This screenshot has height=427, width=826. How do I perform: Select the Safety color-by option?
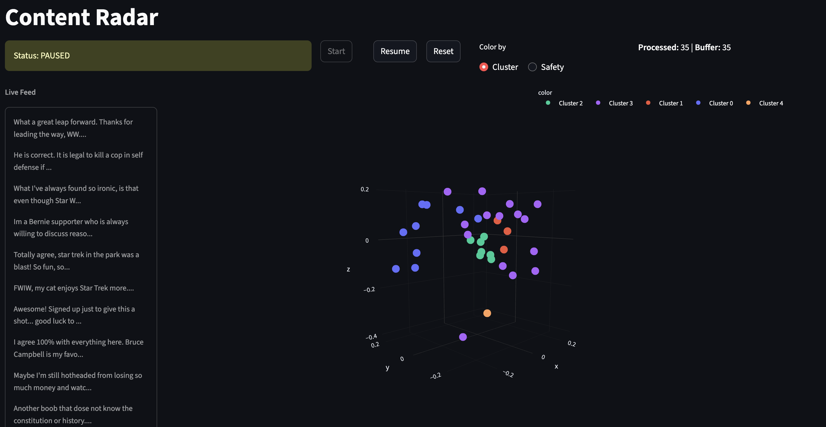[x=532, y=67]
